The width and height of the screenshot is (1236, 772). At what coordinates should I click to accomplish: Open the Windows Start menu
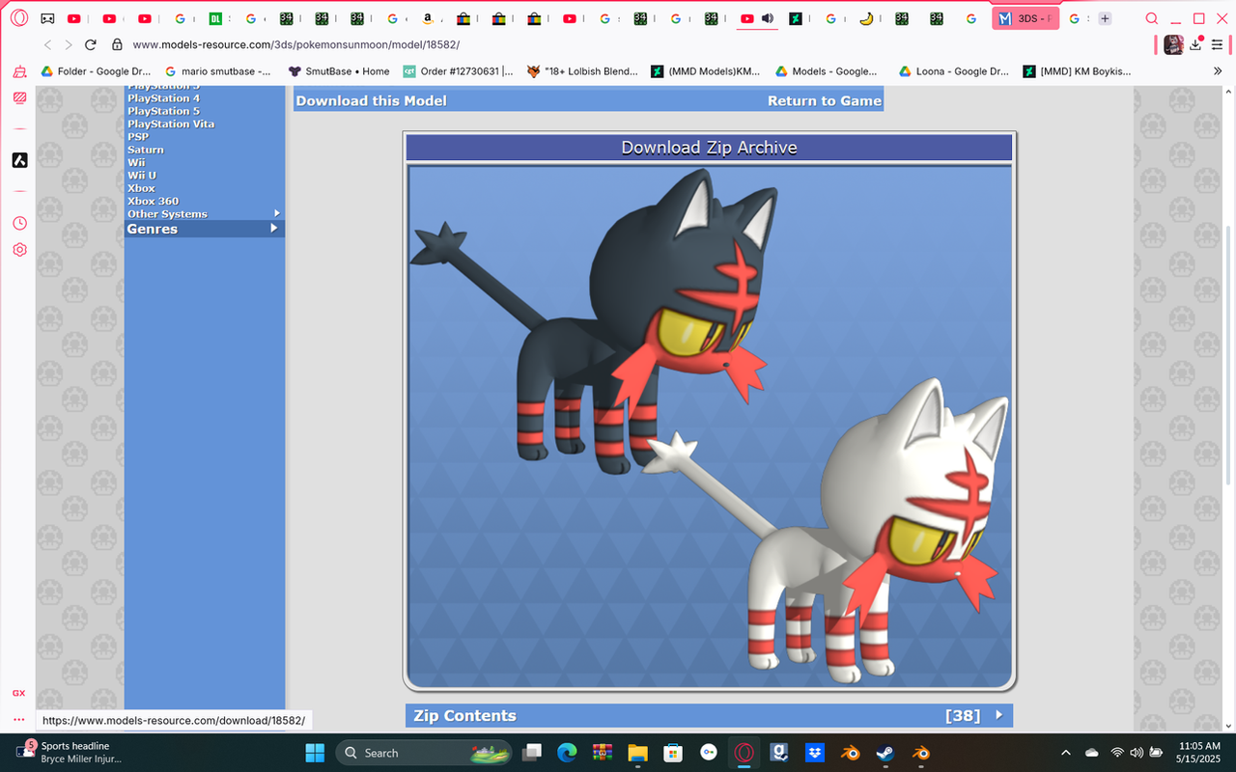(315, 753)
